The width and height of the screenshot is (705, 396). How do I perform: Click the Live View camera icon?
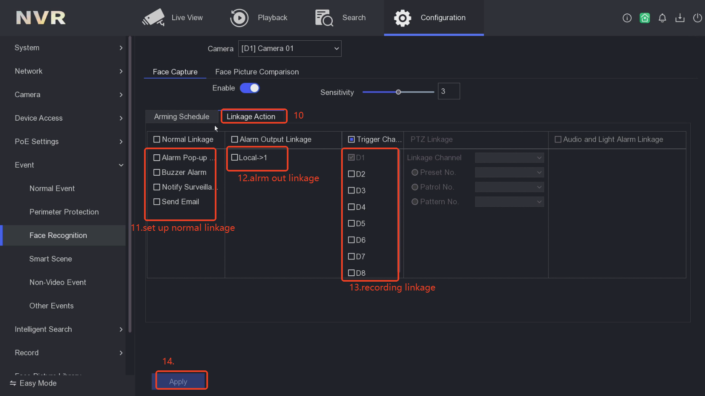(x=153, y=18)
